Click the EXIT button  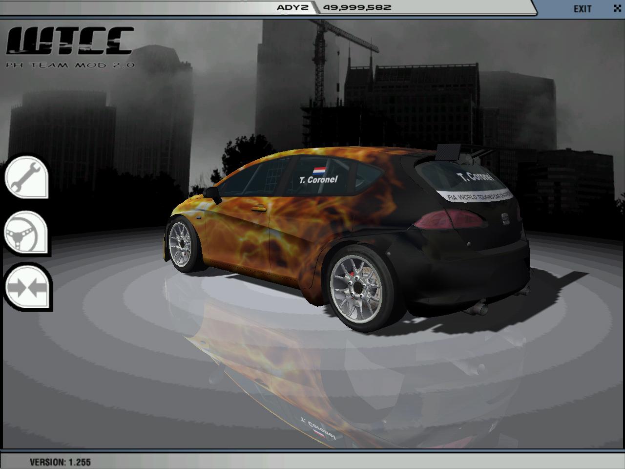click(x=583, y=9)
